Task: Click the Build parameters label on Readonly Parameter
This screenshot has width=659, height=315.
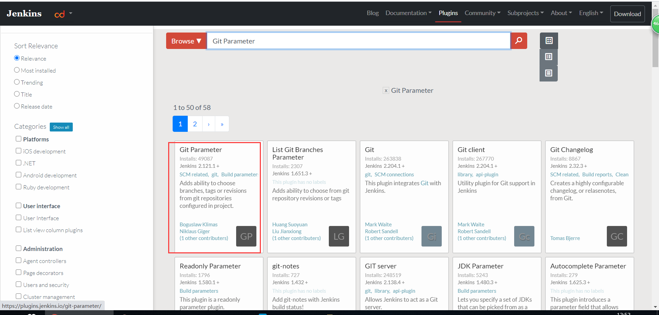Action: pos(199,291)
